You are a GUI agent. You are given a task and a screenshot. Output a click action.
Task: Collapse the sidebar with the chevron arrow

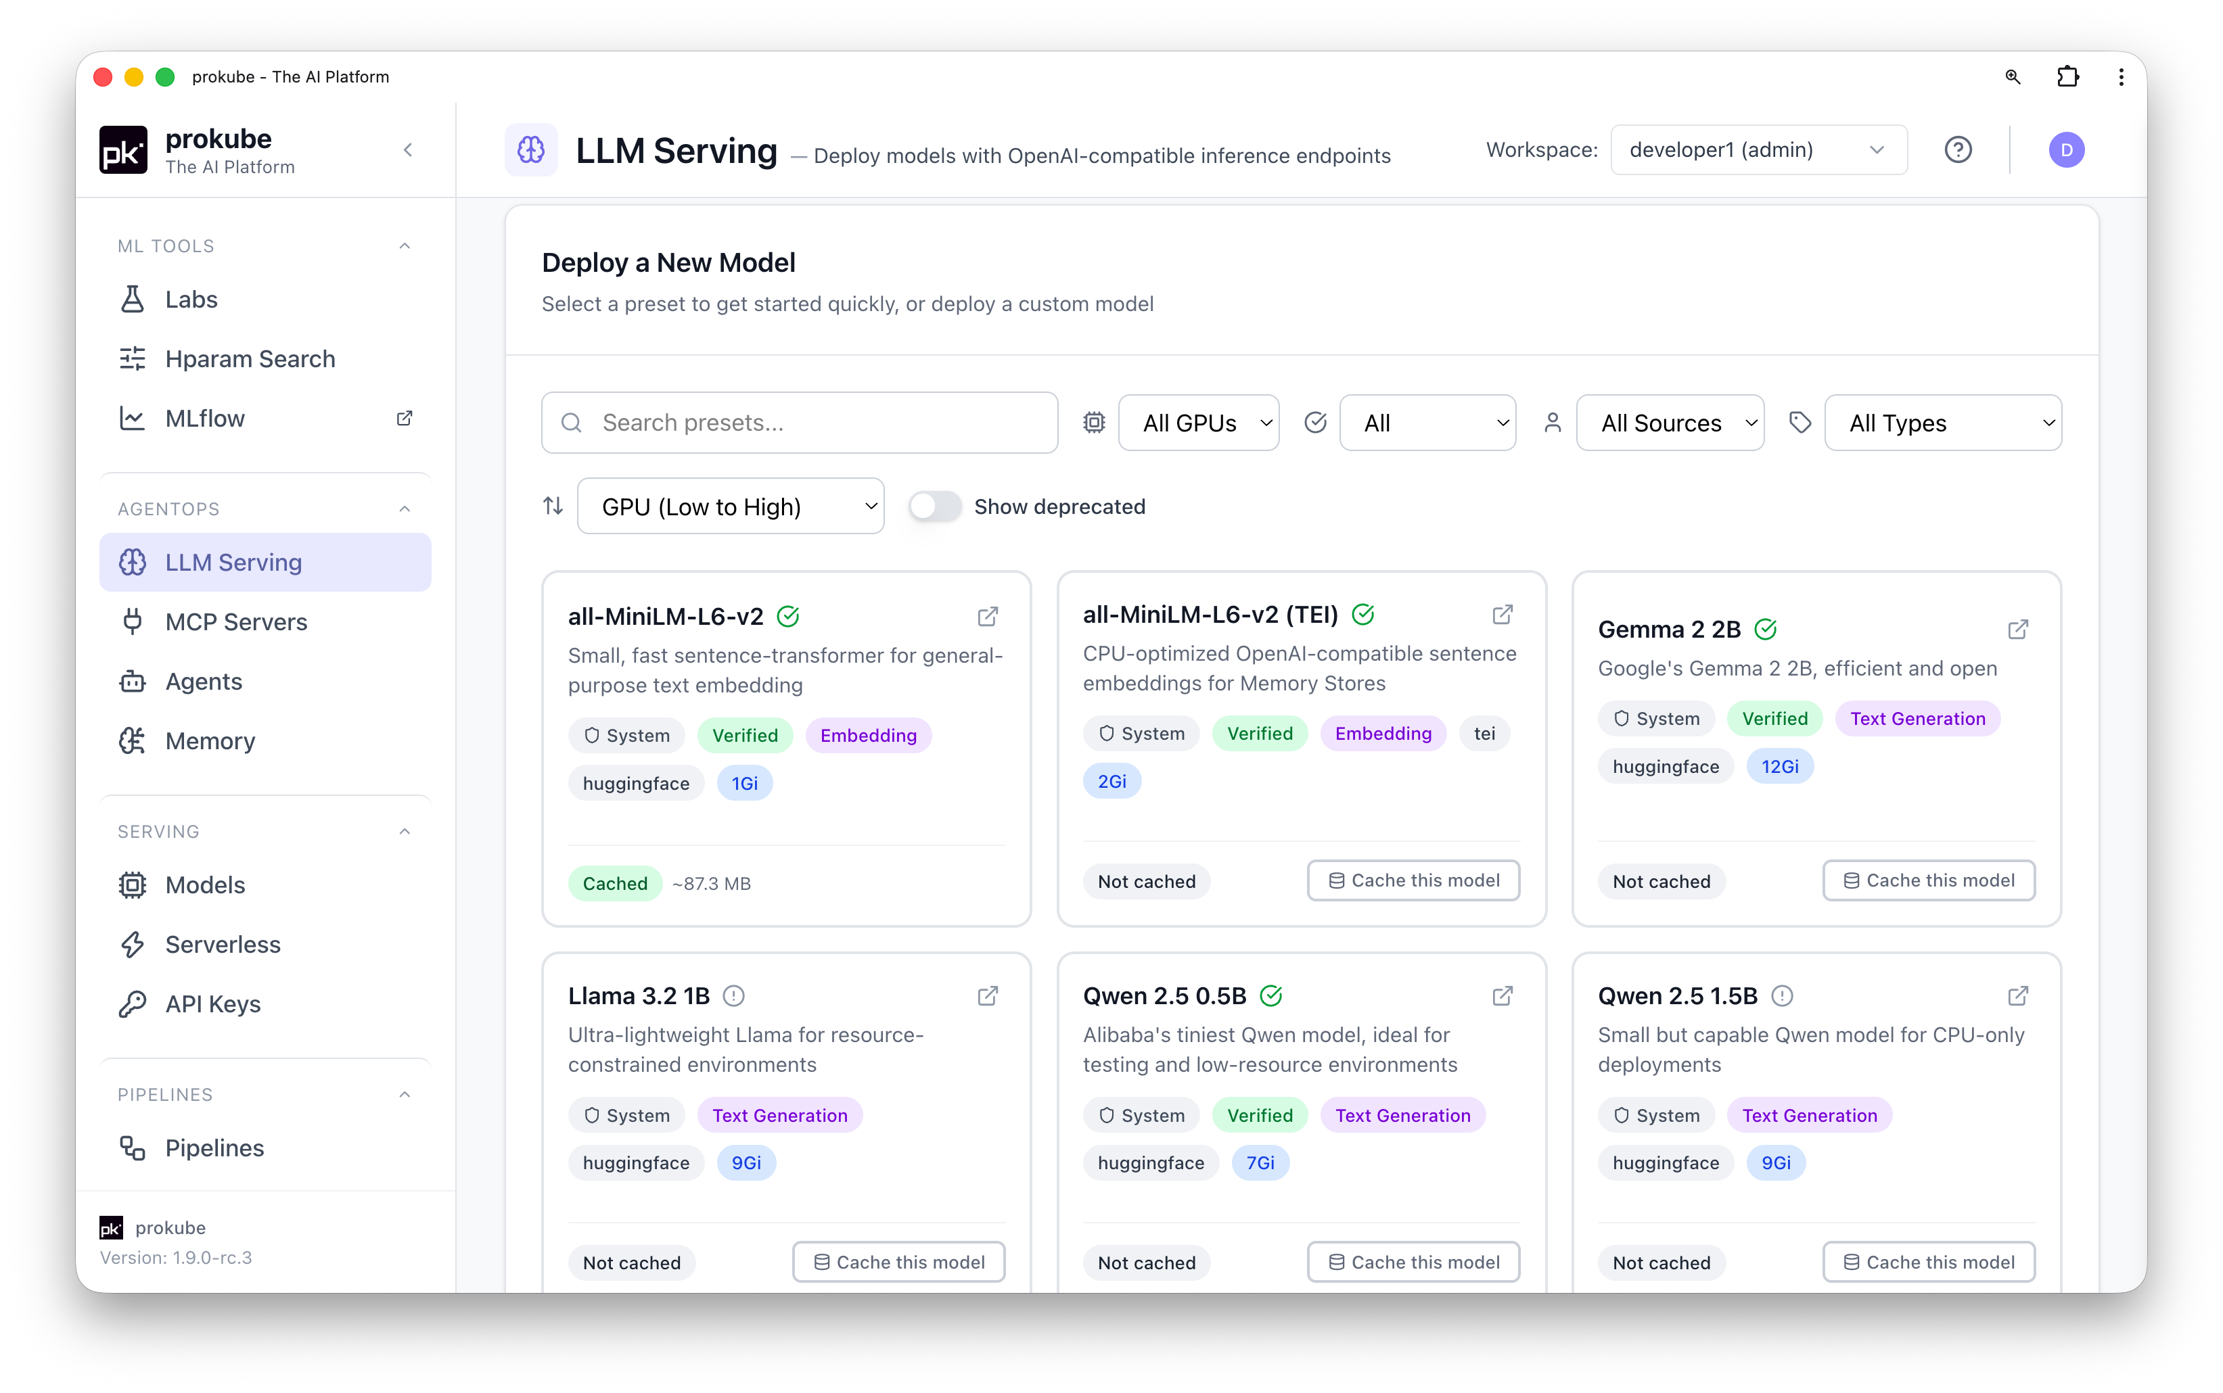pos(409,150)
